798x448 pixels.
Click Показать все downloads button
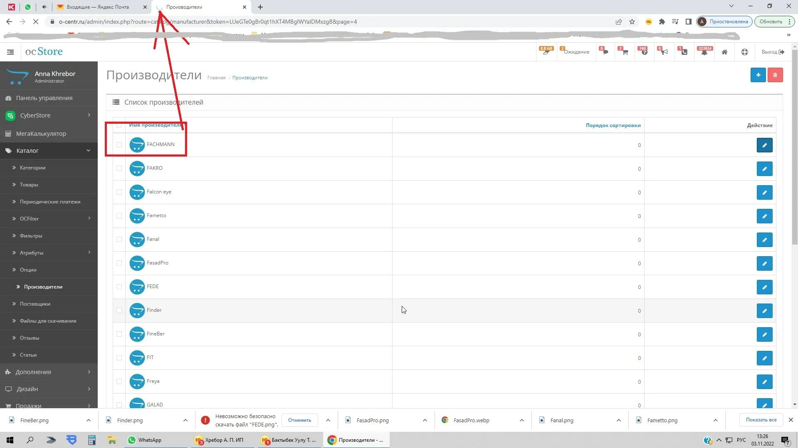click(x=761, y=420)
